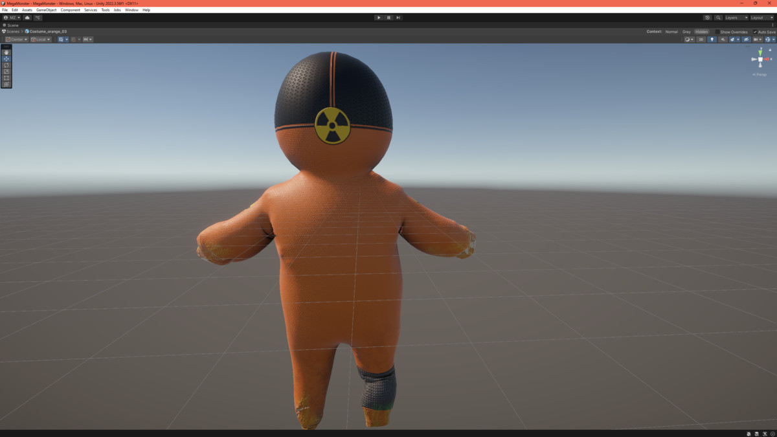This screenshot has width=777, height=437.
Task: Select the Rect tool
Action: coord(6,78)
